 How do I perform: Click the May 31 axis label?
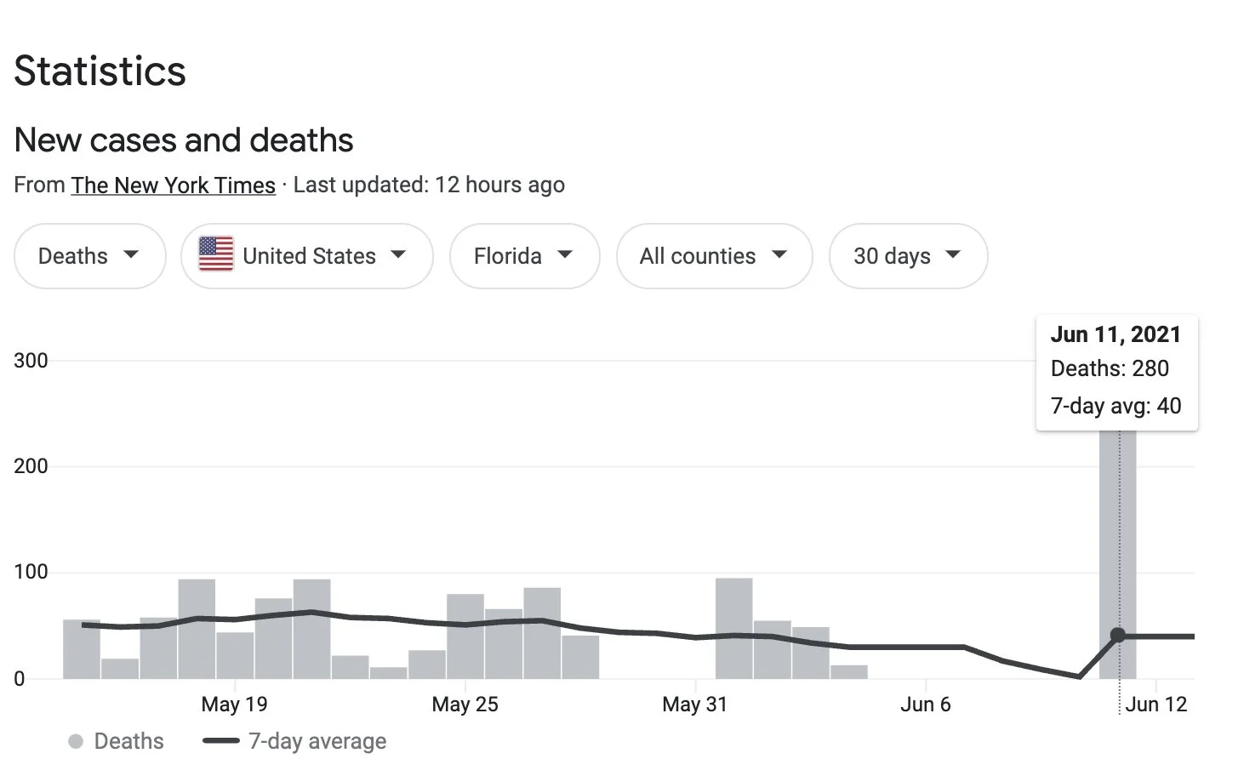694,705
